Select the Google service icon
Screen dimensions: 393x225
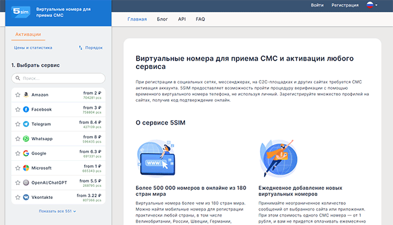(x=26, y=153)
